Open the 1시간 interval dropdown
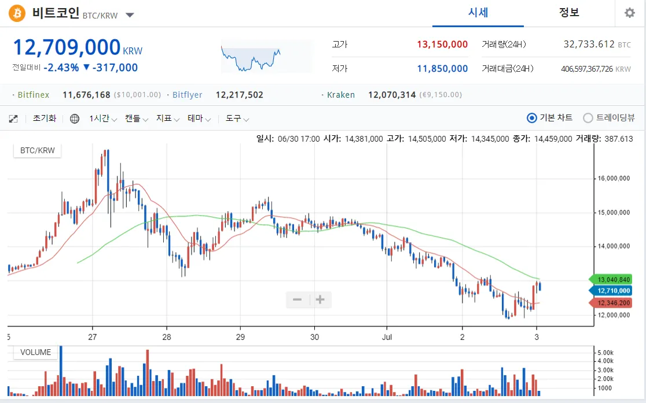Viewport: 646px width, 403px height. (102, 119)
